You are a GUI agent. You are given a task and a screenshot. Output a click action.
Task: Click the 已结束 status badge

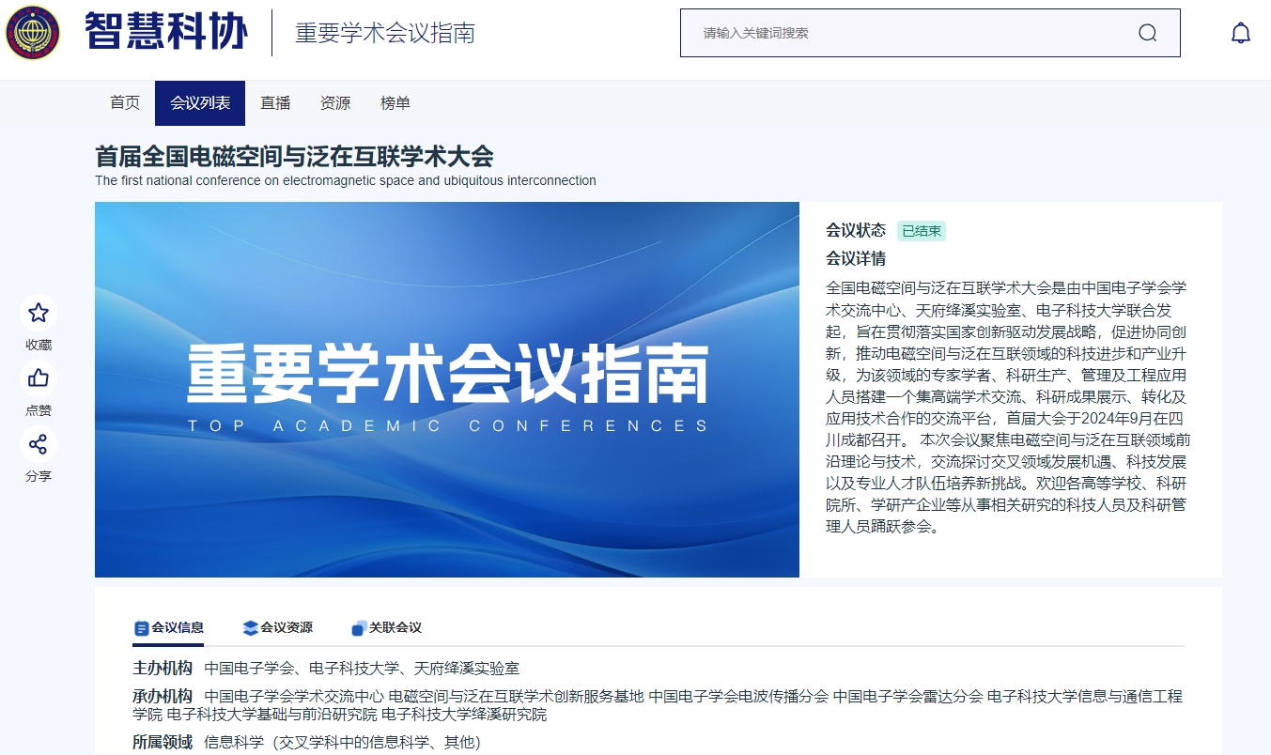921,231
